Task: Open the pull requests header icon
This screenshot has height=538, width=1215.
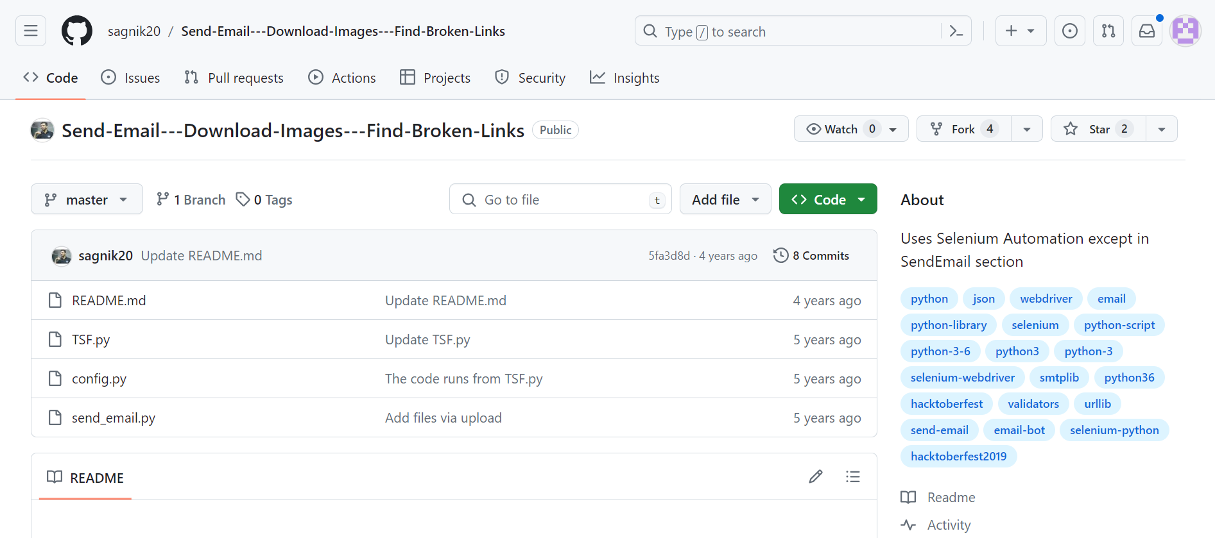Action: 1108,31
